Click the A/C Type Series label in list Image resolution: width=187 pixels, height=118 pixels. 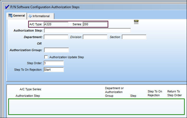pos(31,89)
